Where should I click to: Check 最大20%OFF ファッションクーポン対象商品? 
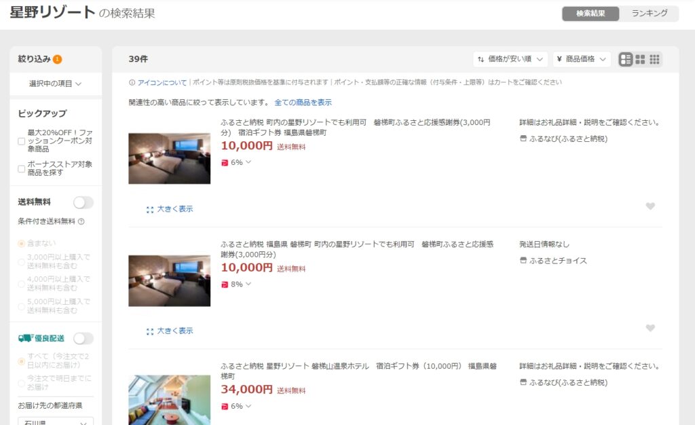point(21,141)
